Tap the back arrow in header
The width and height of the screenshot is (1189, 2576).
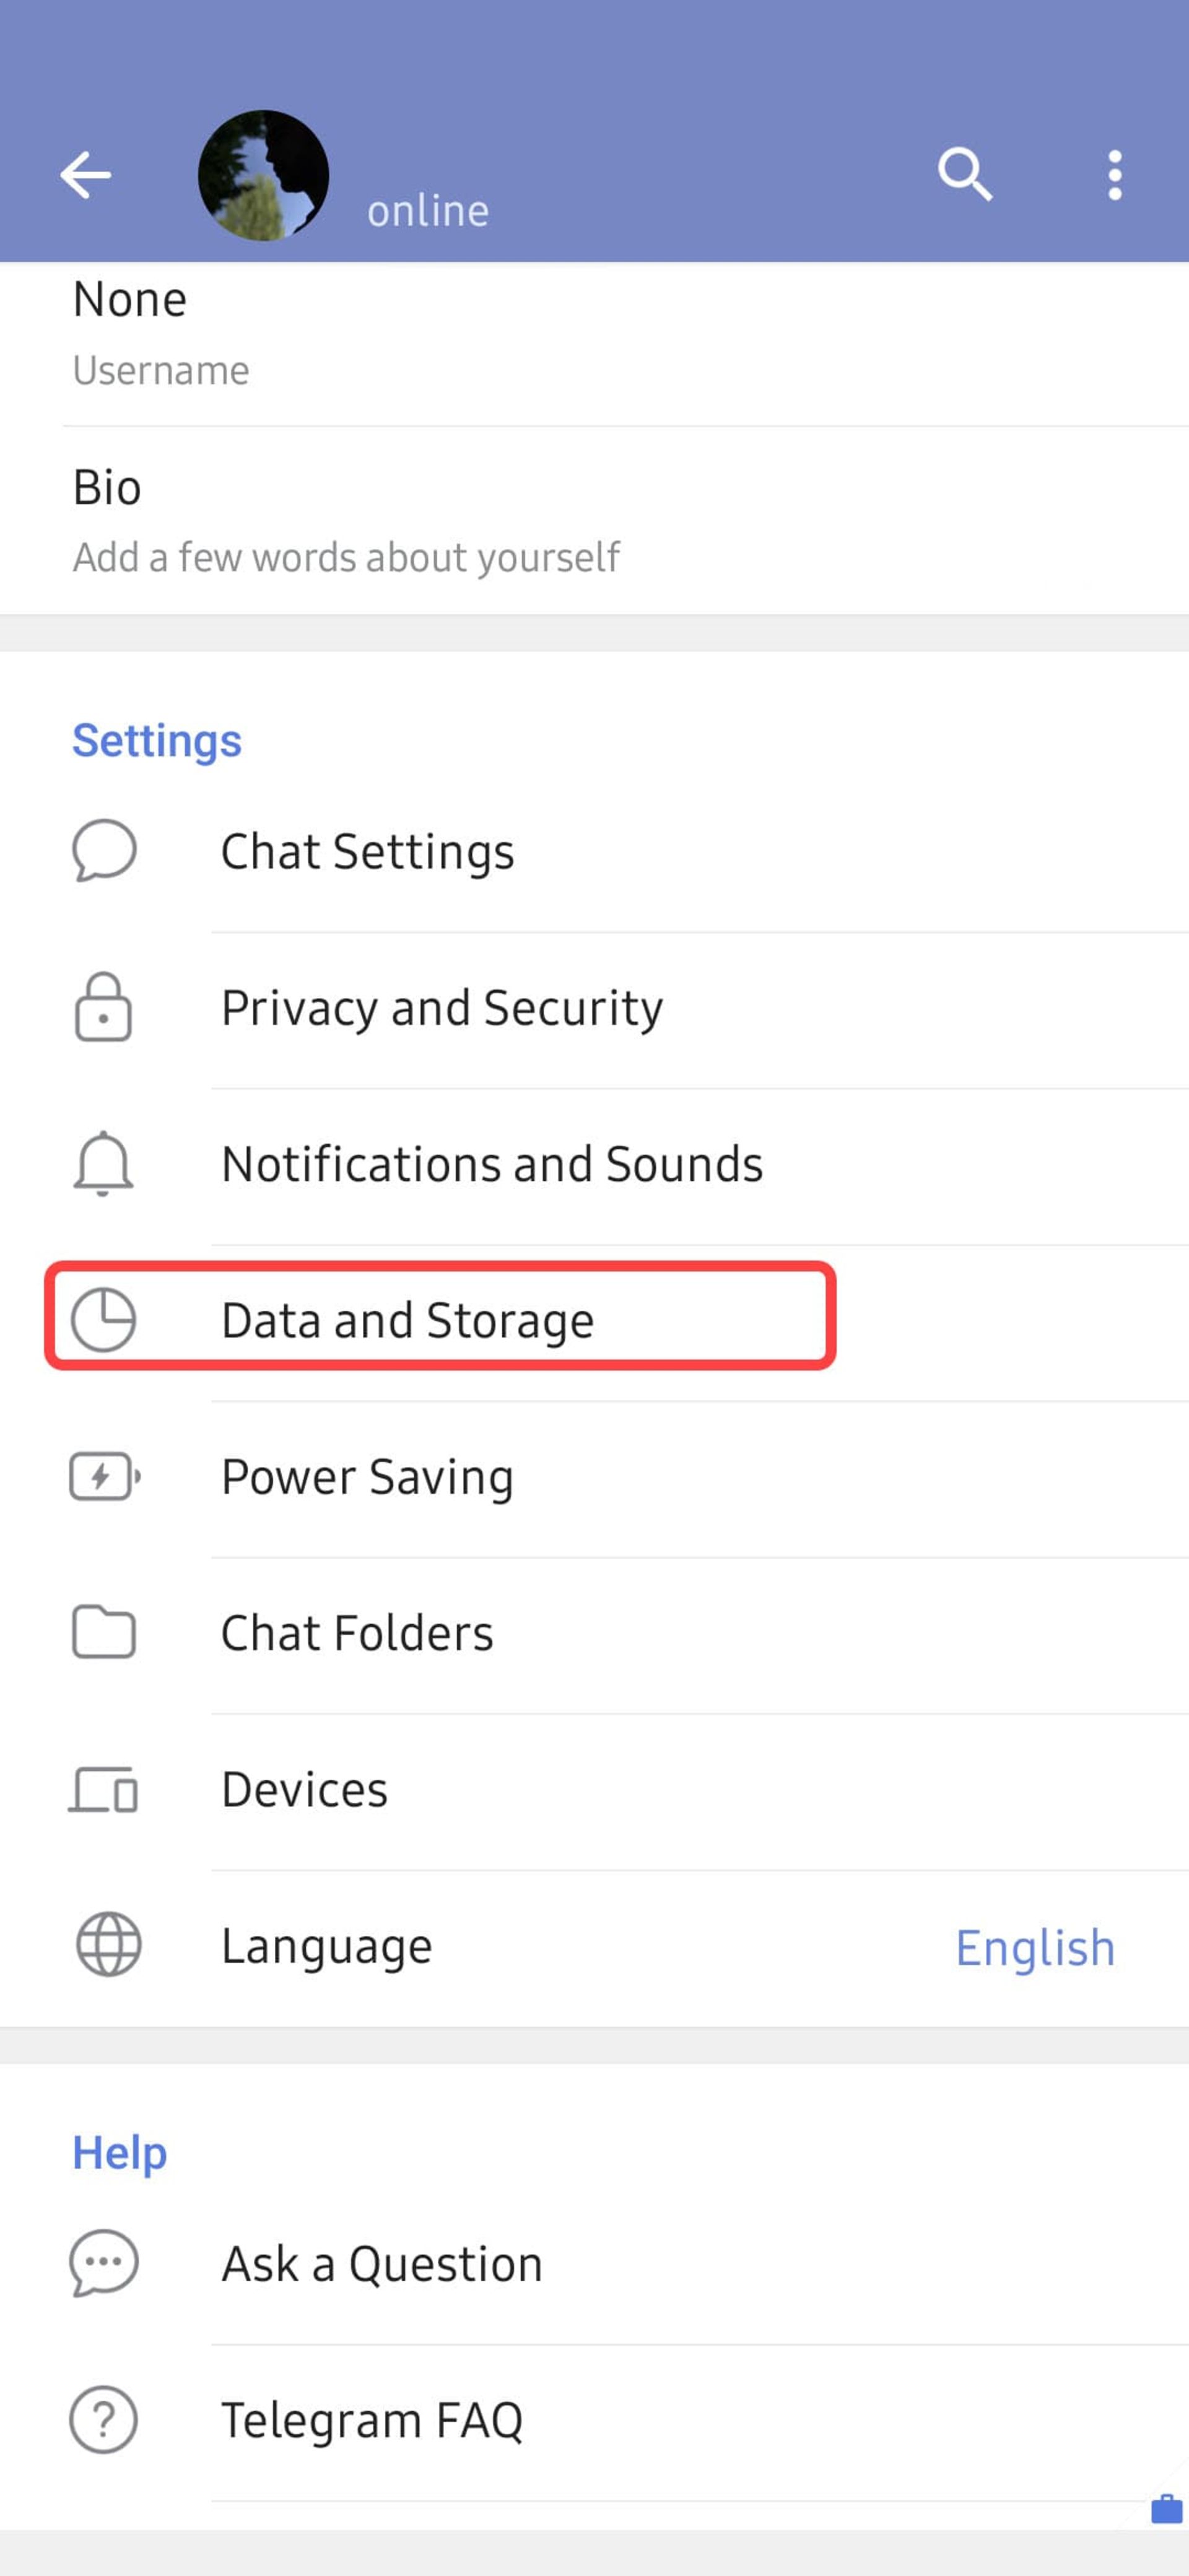tap(85, 175)
